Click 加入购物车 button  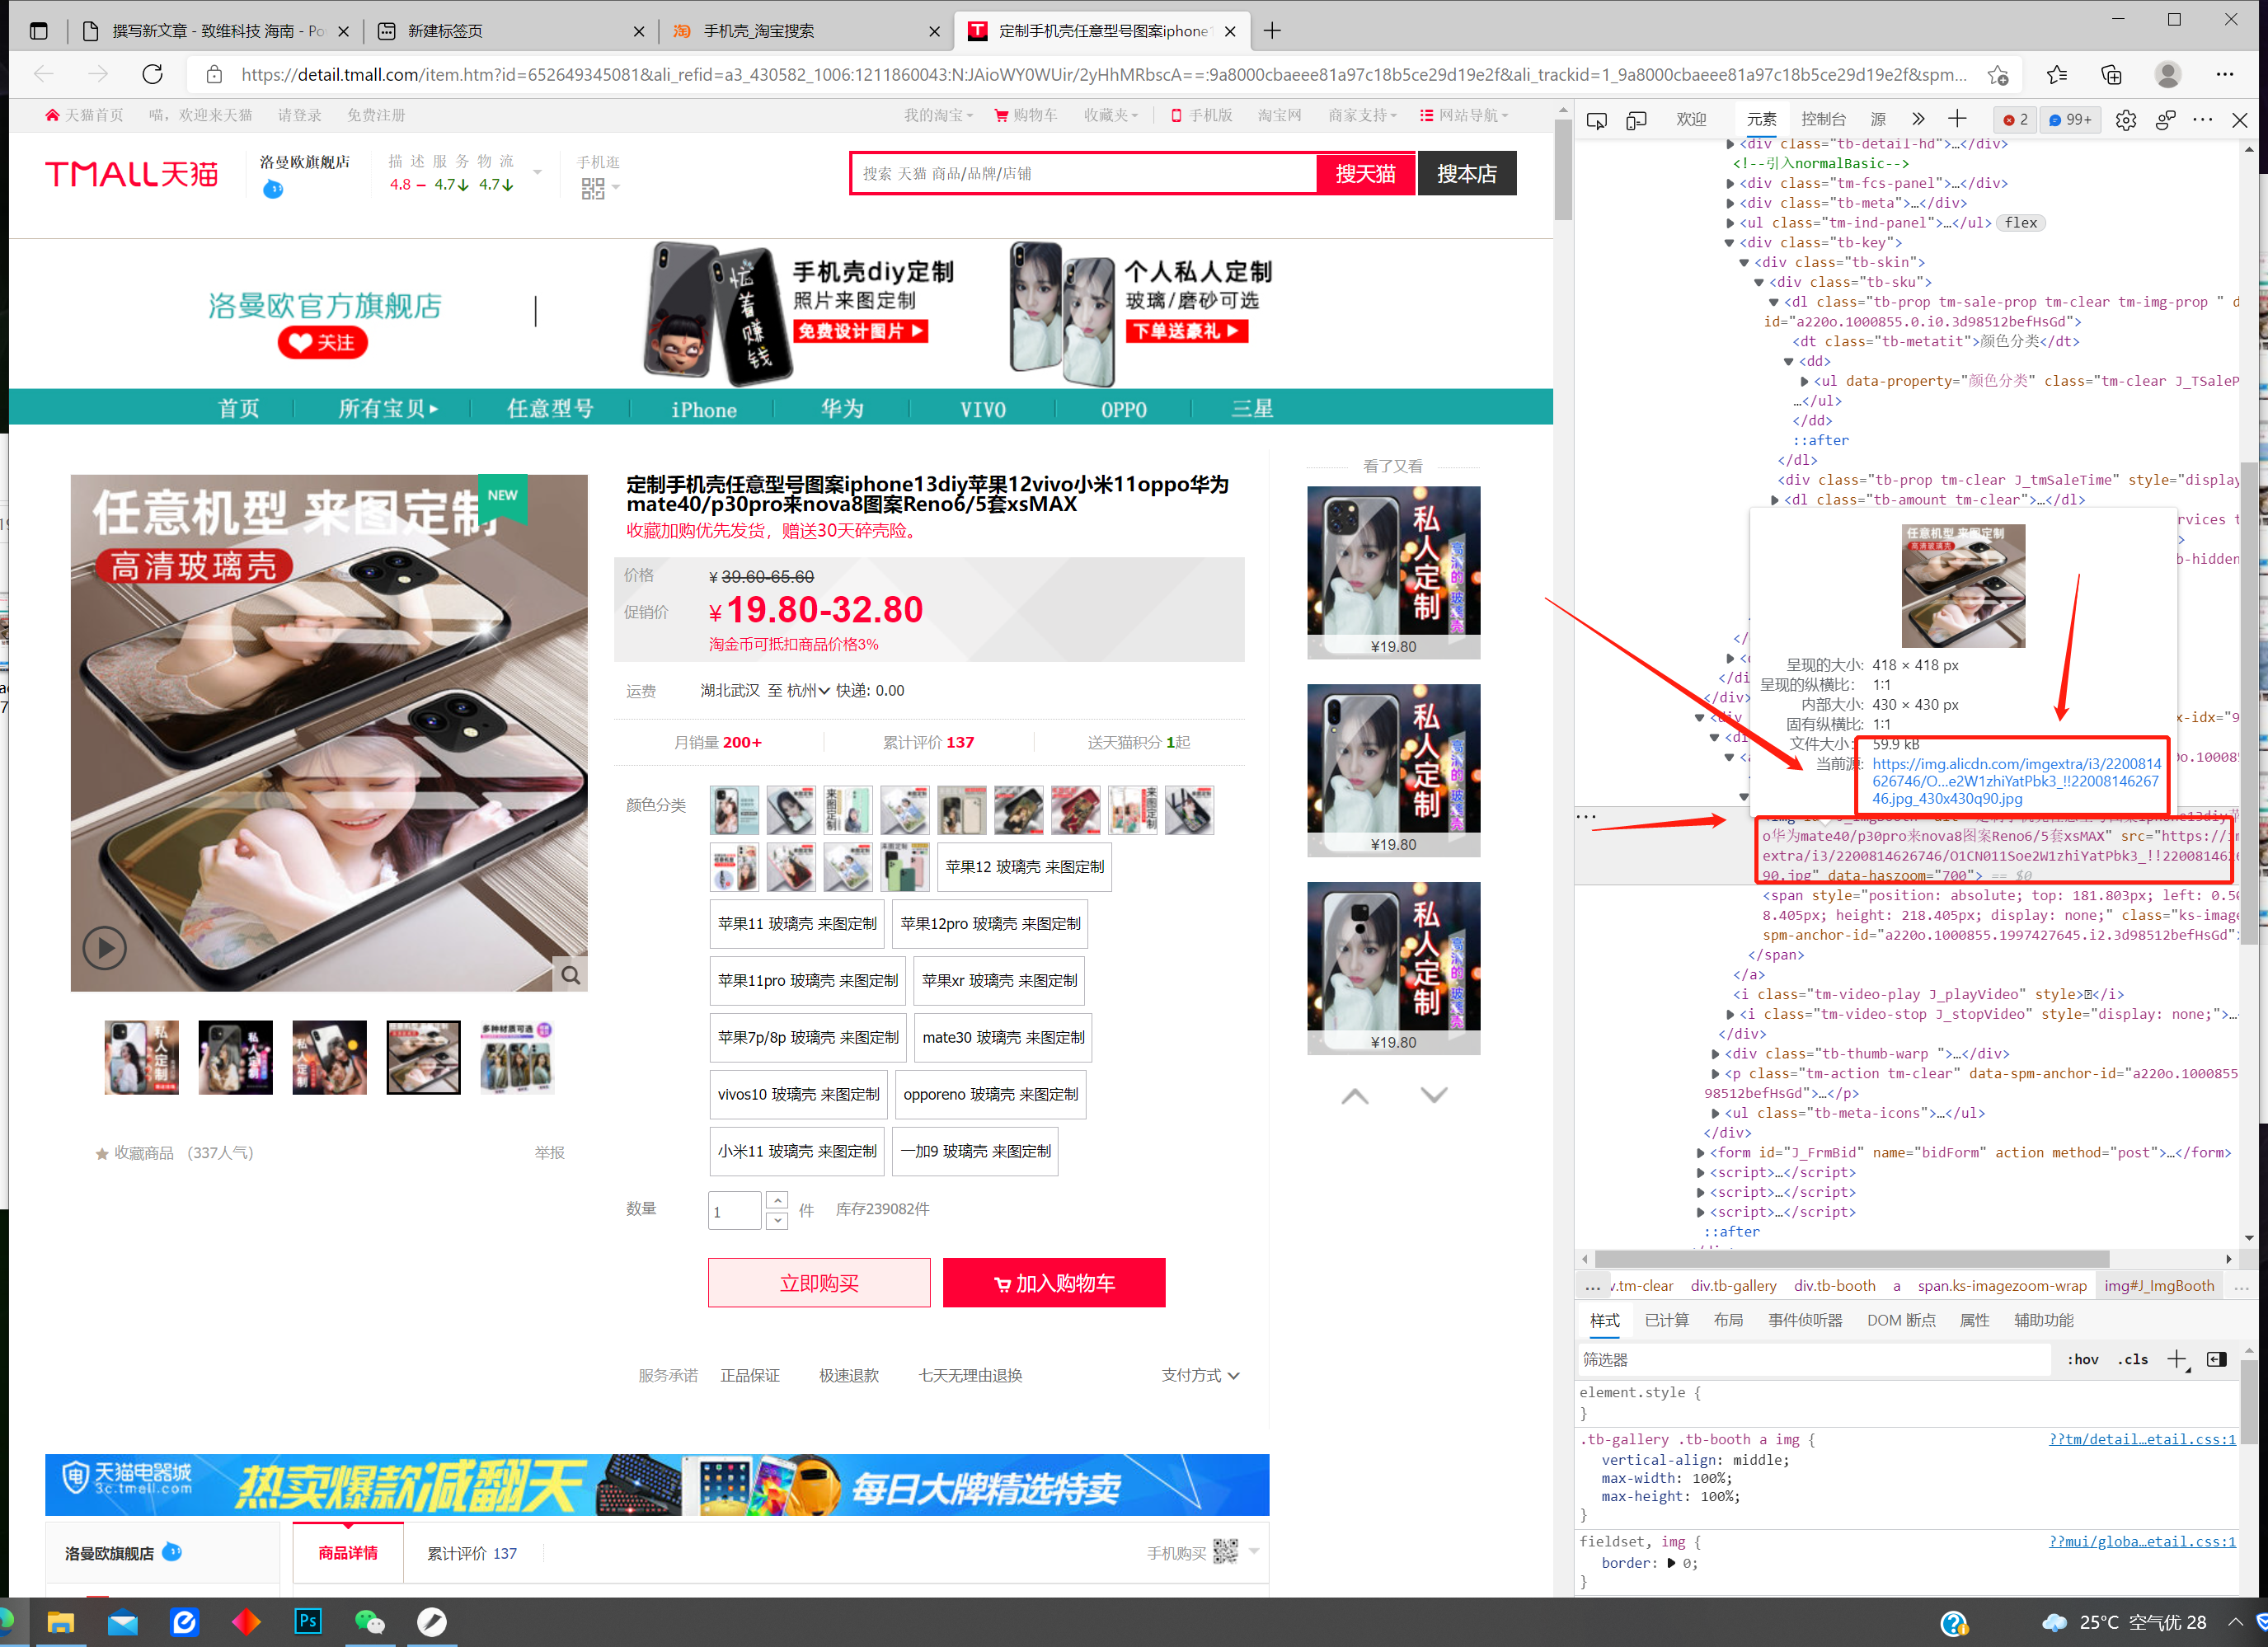point(1054,1283)
